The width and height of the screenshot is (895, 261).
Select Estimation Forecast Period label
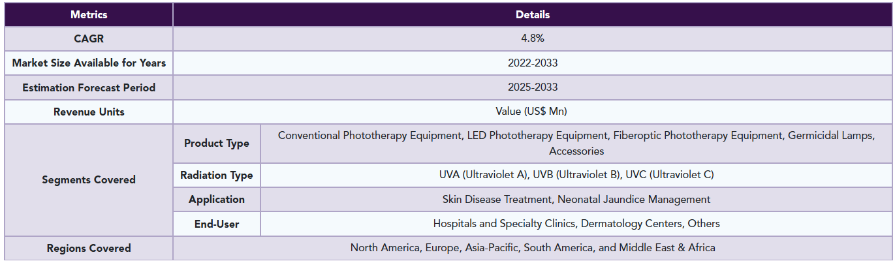[x=89, y=87]
